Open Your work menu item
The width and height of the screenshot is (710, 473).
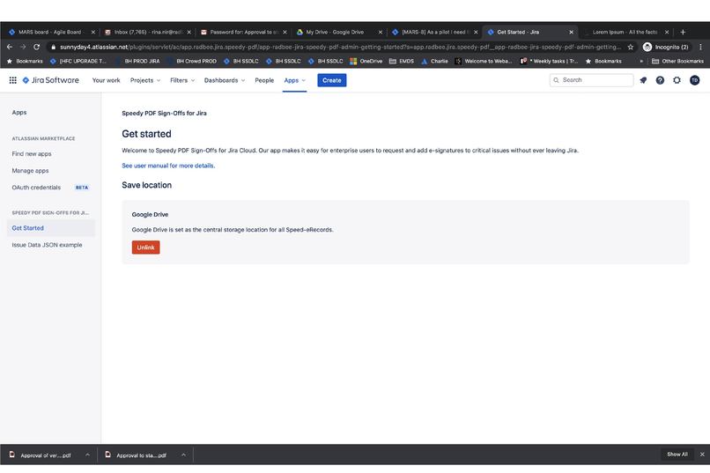click(106, 80)
